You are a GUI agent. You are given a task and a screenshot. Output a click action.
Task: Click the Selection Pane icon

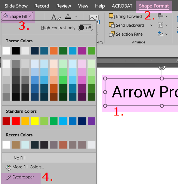click(x=112, y=34)
